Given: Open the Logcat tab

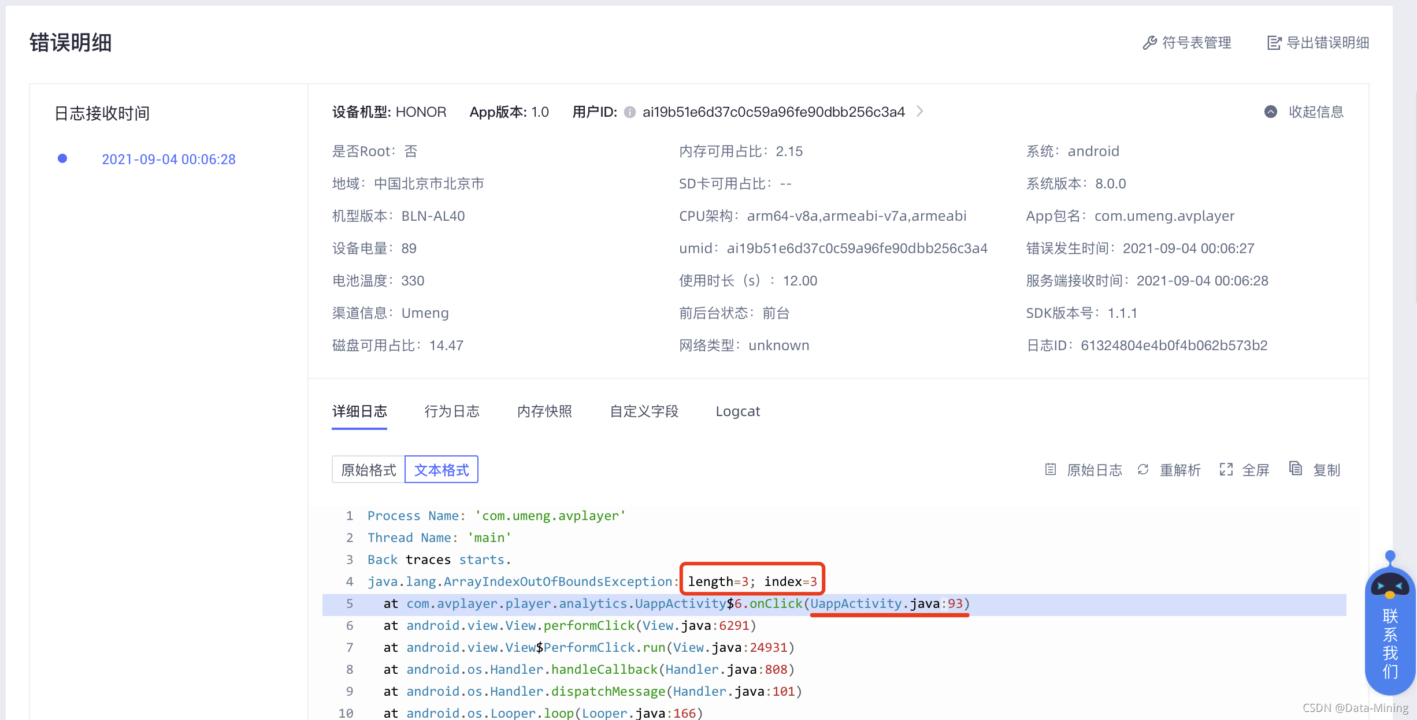Looking at the screenshot, I should point(737,411).
